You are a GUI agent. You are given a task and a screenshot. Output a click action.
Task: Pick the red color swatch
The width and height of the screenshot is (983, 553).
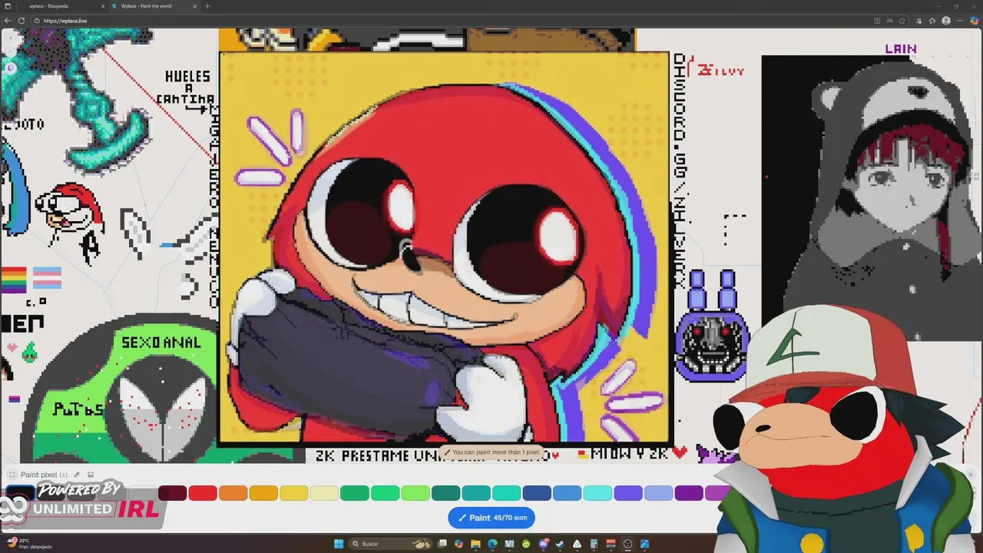203,493
